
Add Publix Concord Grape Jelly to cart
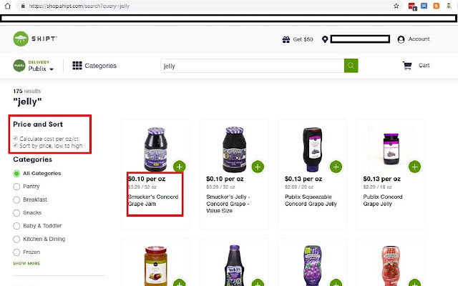414,167
